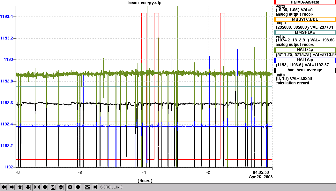Click the 'calculation record' description text
Screen dimensions: 336x191
pyautogui.click(x=292, y=83)
